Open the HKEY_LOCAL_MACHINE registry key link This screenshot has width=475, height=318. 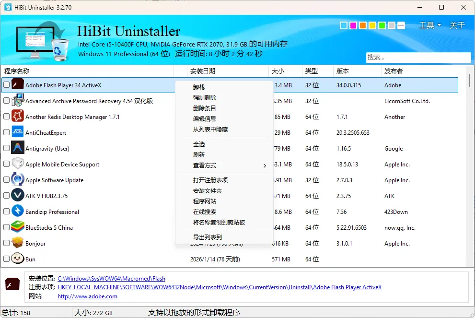click(220, 287)
